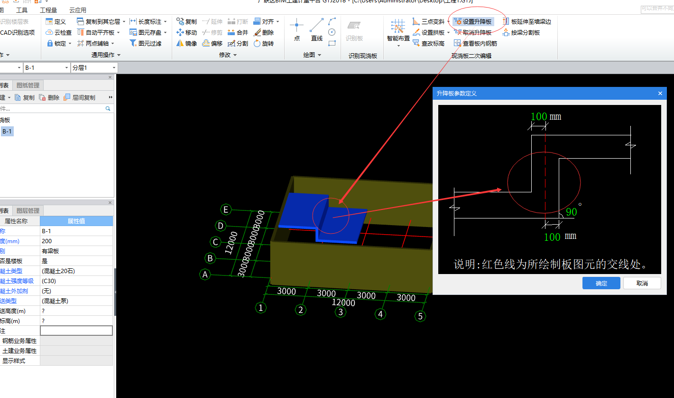
Task: Select the 复制 copy tool in 修改 group
Action: [186, 21]
